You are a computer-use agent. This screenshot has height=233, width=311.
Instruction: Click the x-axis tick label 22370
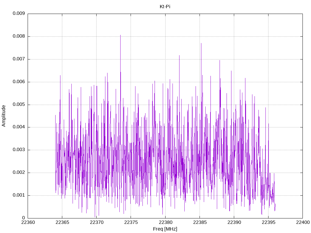[96, 222]
